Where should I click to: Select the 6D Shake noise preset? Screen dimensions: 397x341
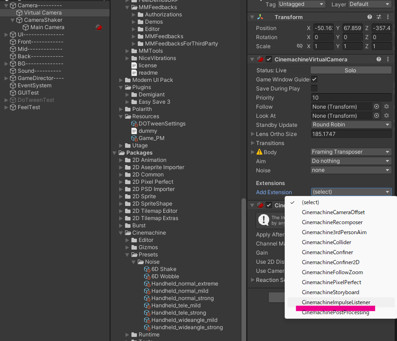[163, 269]
